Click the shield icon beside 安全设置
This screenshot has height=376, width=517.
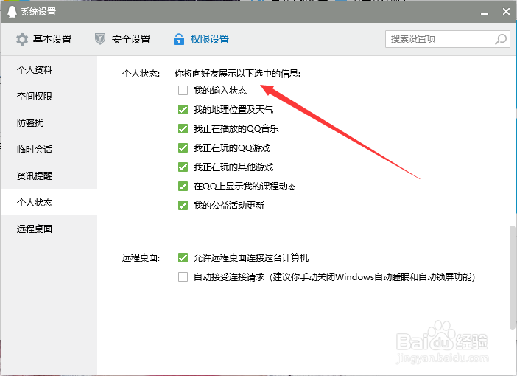click(100, 39)
